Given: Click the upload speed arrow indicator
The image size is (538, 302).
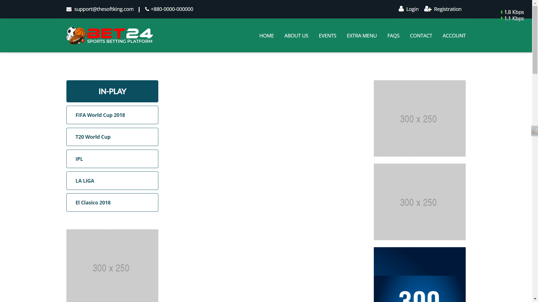Looking at the screenshot, I should click(x=502, y=18).
